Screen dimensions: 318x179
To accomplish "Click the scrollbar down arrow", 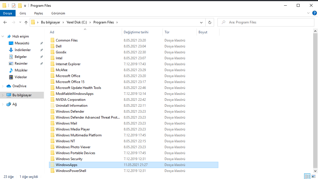I will pos(315,171).
